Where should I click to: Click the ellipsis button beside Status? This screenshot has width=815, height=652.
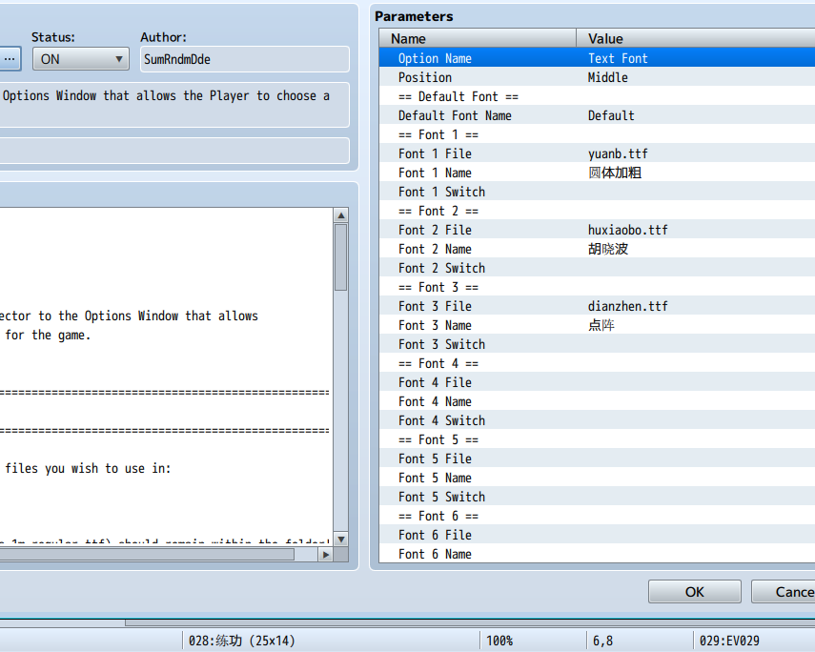tap(10, 59)
